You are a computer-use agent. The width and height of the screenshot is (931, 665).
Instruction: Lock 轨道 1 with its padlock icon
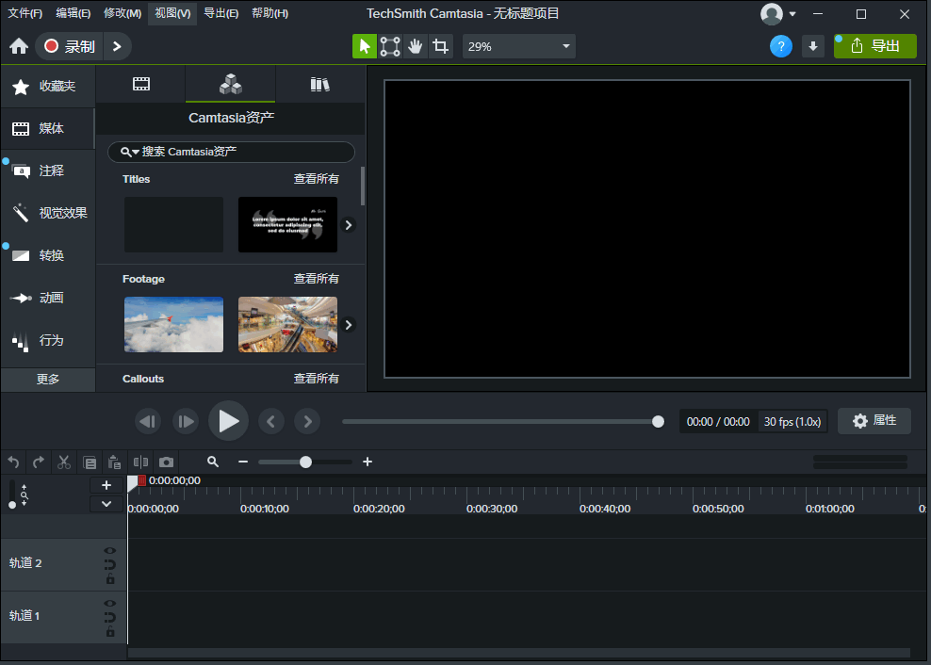point(110,632)
